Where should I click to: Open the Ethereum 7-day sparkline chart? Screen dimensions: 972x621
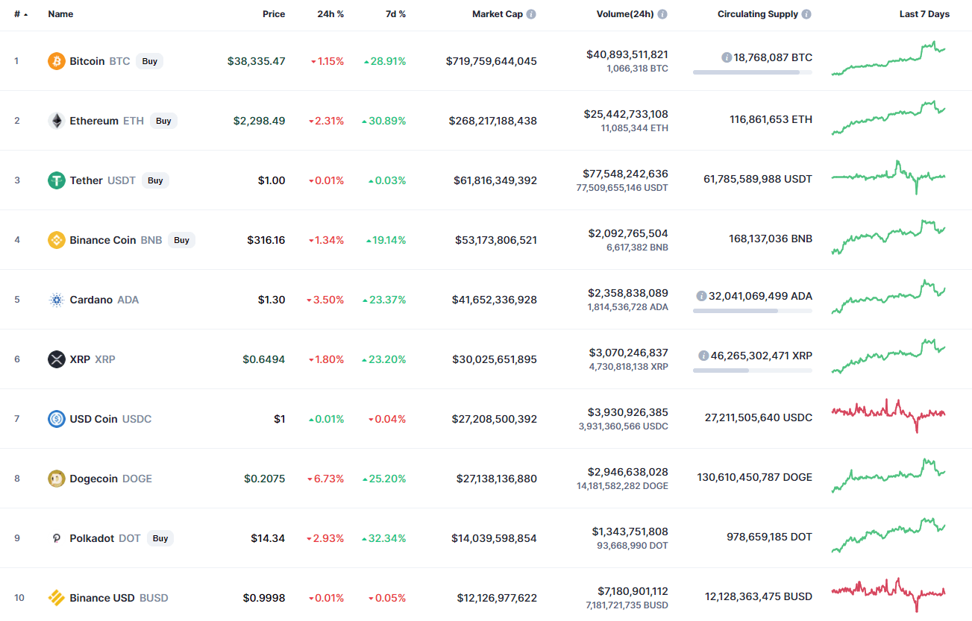pyautogui.click(x=888, y=118)
